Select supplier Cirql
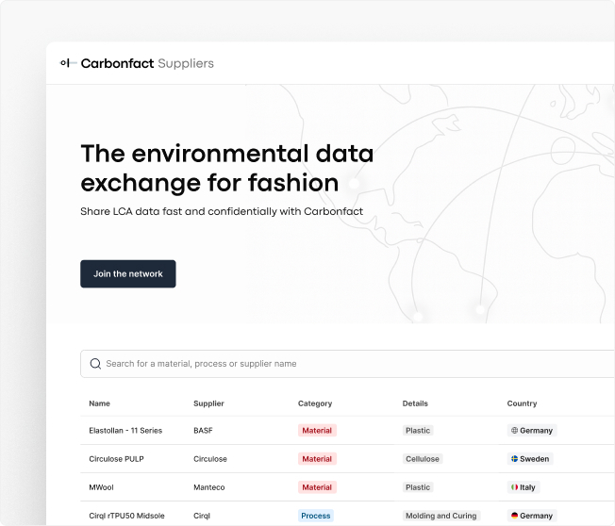 (202, 516)
